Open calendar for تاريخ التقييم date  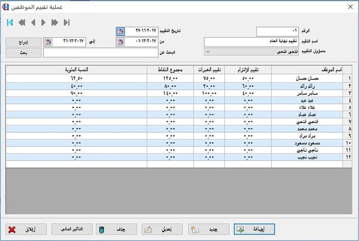click(x=120, y=31)
